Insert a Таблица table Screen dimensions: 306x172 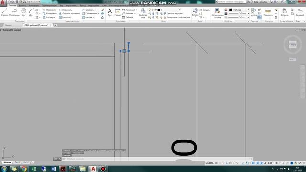click(x=128, y=17)
